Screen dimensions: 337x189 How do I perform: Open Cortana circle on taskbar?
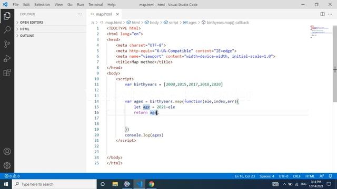pyautogui.click(x=103, y=184)
